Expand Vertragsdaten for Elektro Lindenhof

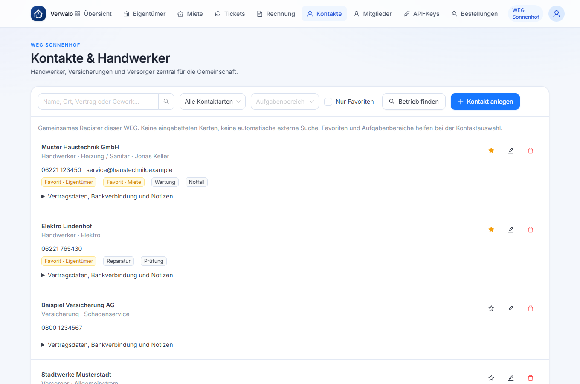(107, 275)
